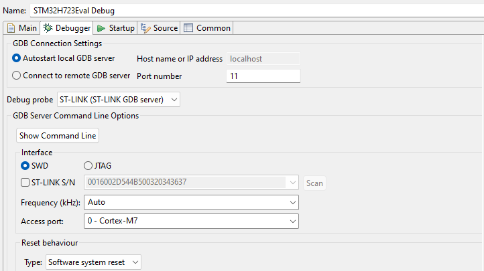
Task: Open the Access port dropdown
Action: [x=191, y=221]
